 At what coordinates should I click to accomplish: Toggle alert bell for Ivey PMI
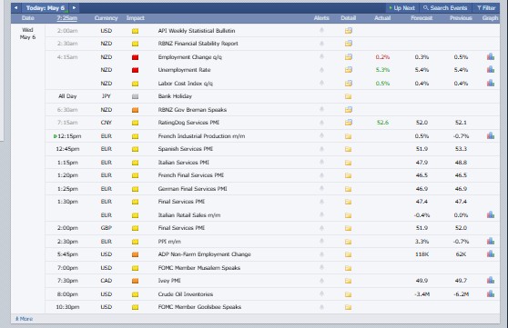pos(321,281)
